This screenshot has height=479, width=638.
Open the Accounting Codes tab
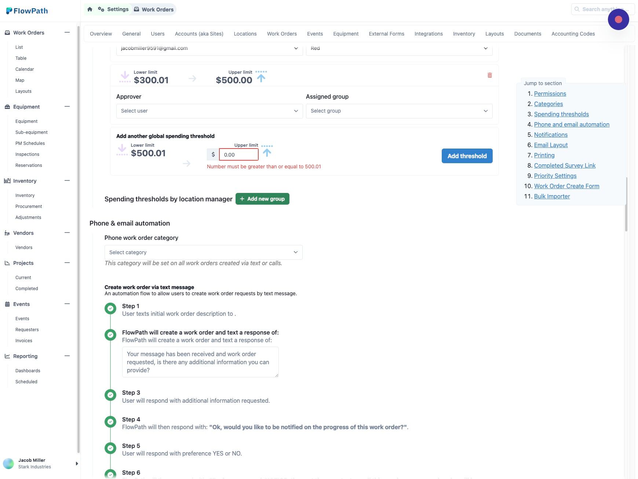coord(573,34)
